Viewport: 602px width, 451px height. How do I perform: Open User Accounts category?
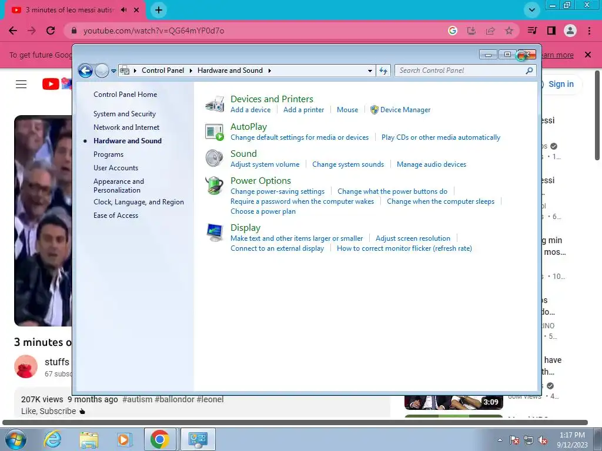pos(116,168)
